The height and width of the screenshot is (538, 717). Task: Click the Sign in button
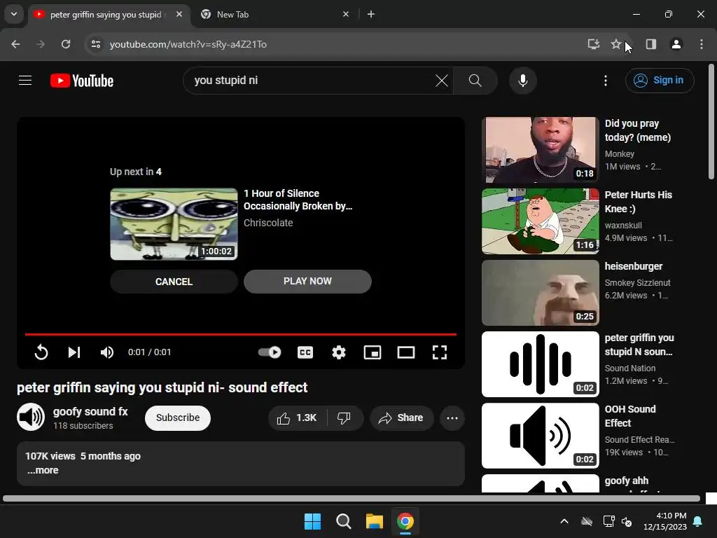click(x=660, y=81)
